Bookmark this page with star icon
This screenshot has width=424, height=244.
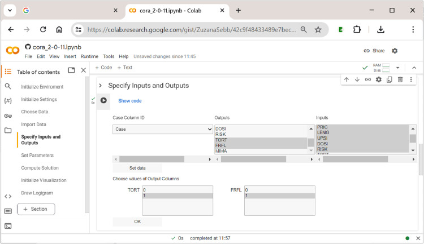318,29
